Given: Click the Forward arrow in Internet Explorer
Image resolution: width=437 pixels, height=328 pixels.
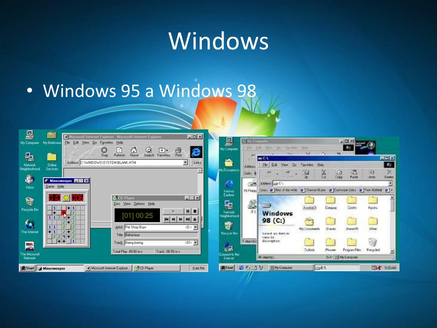Looking at the screenshot, I should coord(90,152).
